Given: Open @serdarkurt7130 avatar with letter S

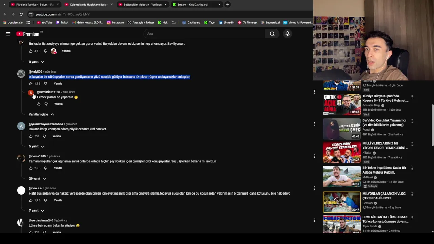Looking at the screenshot, I should click(x=31, y=93).
